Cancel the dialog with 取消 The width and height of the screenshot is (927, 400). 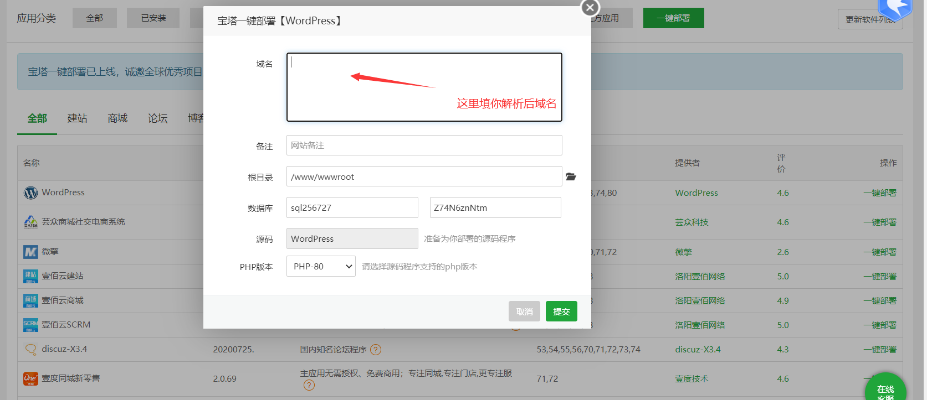(x=524, y=311)
